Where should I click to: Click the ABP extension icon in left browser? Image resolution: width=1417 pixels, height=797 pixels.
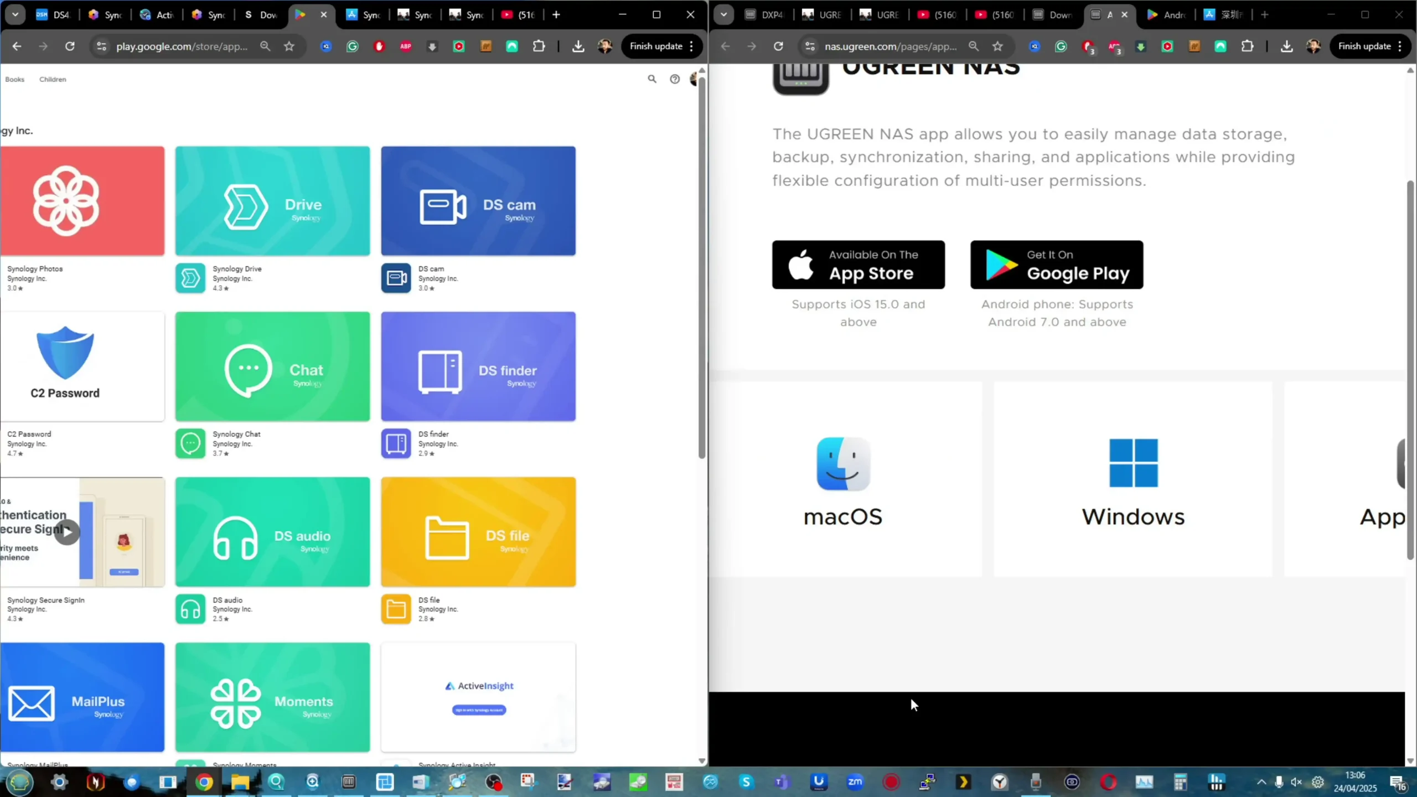click(406, 46)
